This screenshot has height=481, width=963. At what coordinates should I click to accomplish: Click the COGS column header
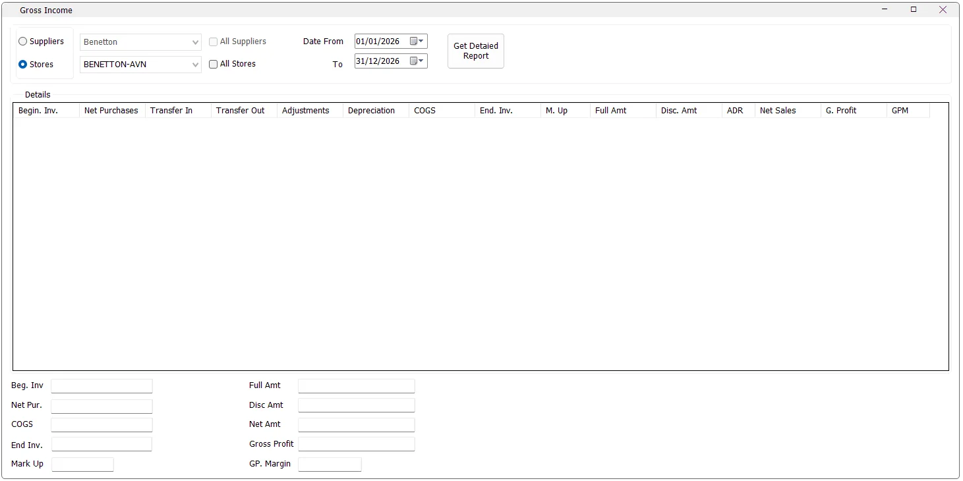[442, 111]
